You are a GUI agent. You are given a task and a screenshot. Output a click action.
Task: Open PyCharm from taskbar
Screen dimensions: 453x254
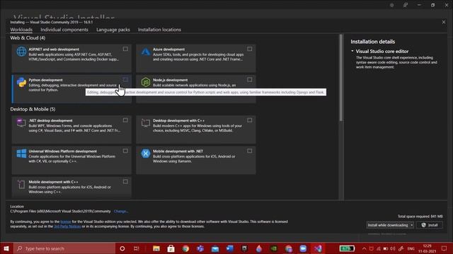tap(244, 248)
